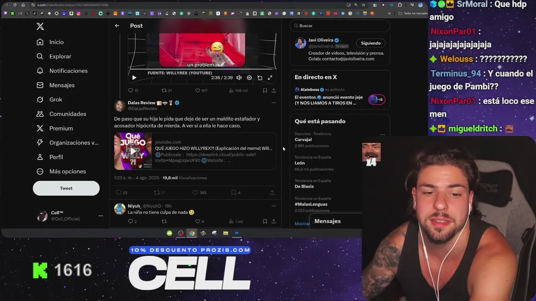The width and height of the screenshot is (536, 301).
Task: Click the browser address bar
Action: (x=188, y=5)
